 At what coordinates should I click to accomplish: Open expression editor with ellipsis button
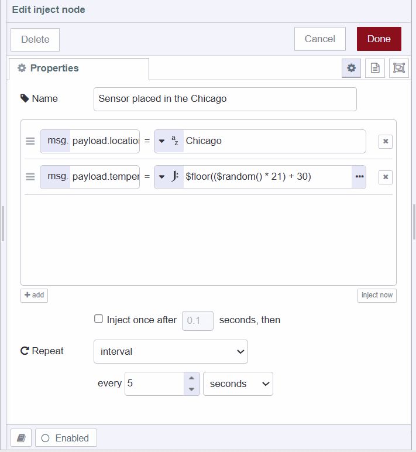tap(359, 177)
